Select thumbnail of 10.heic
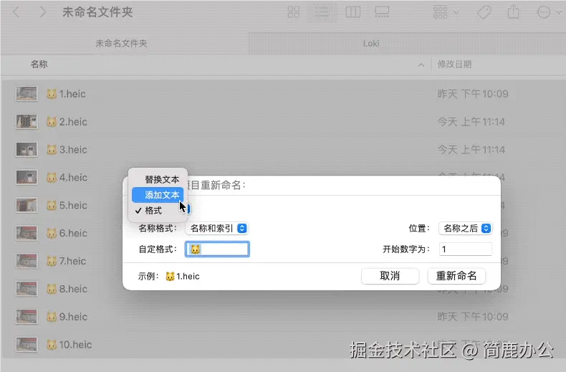The image size is (566, 372). point(27,344)
